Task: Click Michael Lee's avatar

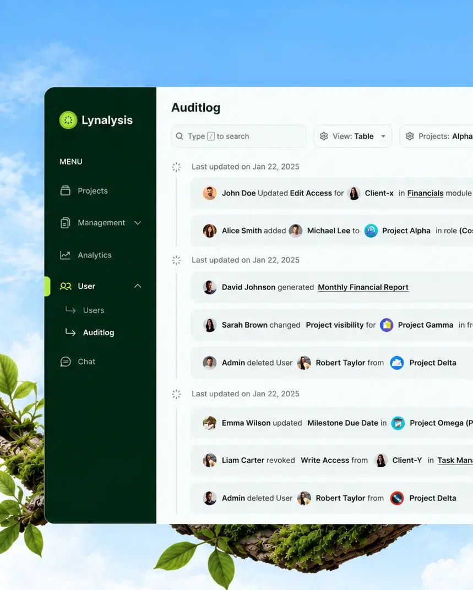Action: pyautogui.click(x=296, y=231)
